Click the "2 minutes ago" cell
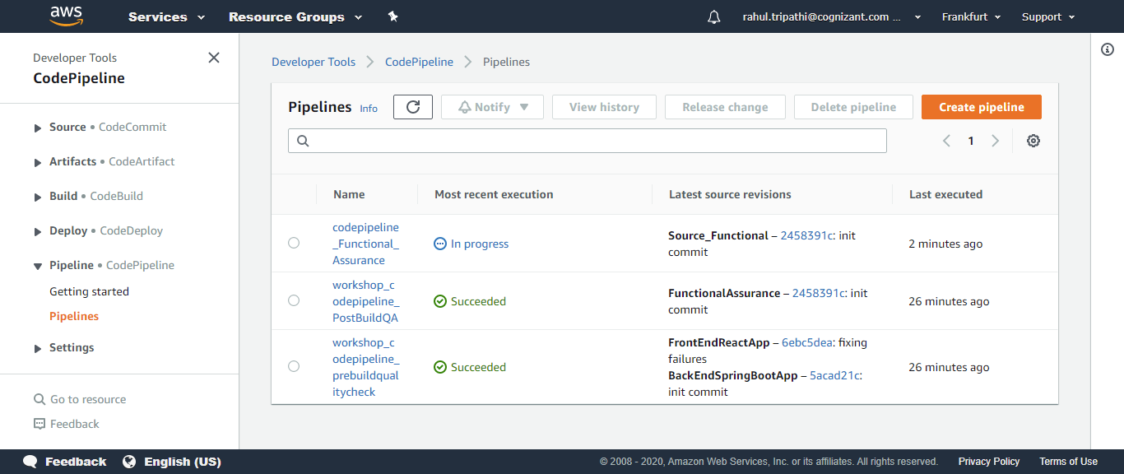Viewport: 1124px width, 474px height. (945, 244)
